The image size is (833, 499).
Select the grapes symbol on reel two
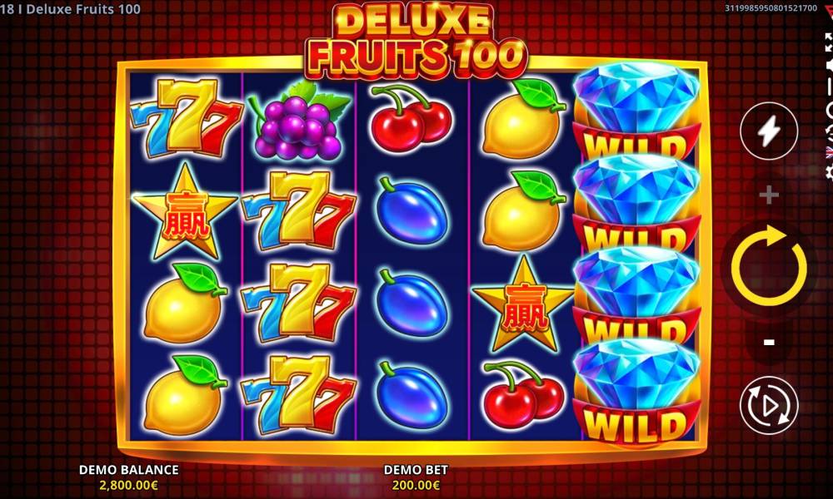click(300, 121)
